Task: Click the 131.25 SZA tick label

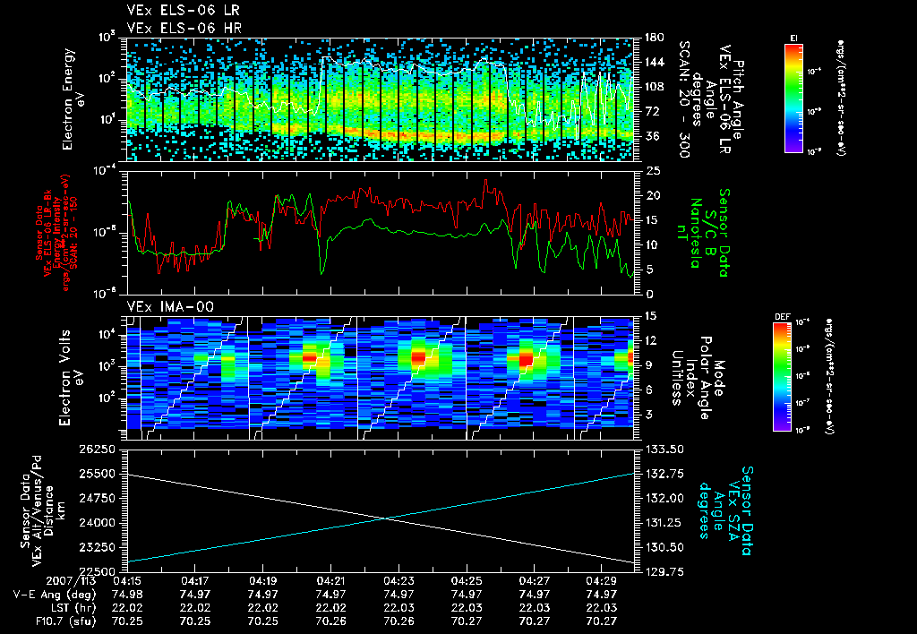Action: (x=664, y=523)
